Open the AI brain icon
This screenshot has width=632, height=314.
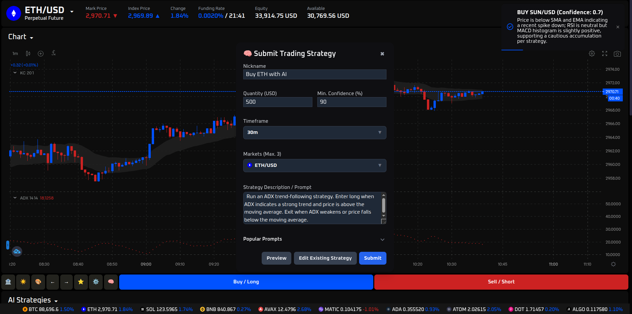tap(111, 282)
